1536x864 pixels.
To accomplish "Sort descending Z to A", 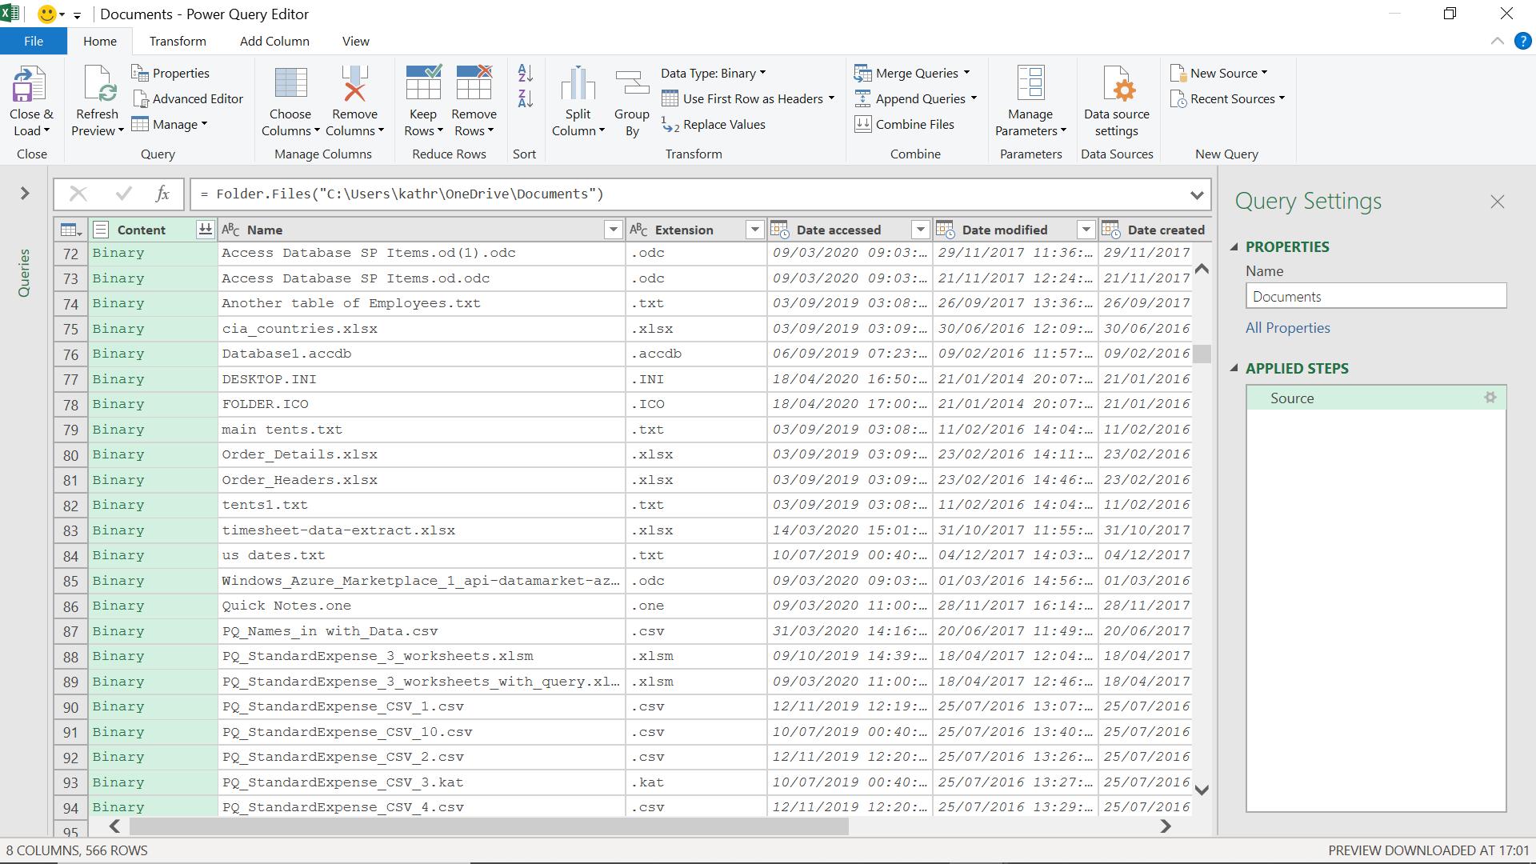I will click(526, 99).
